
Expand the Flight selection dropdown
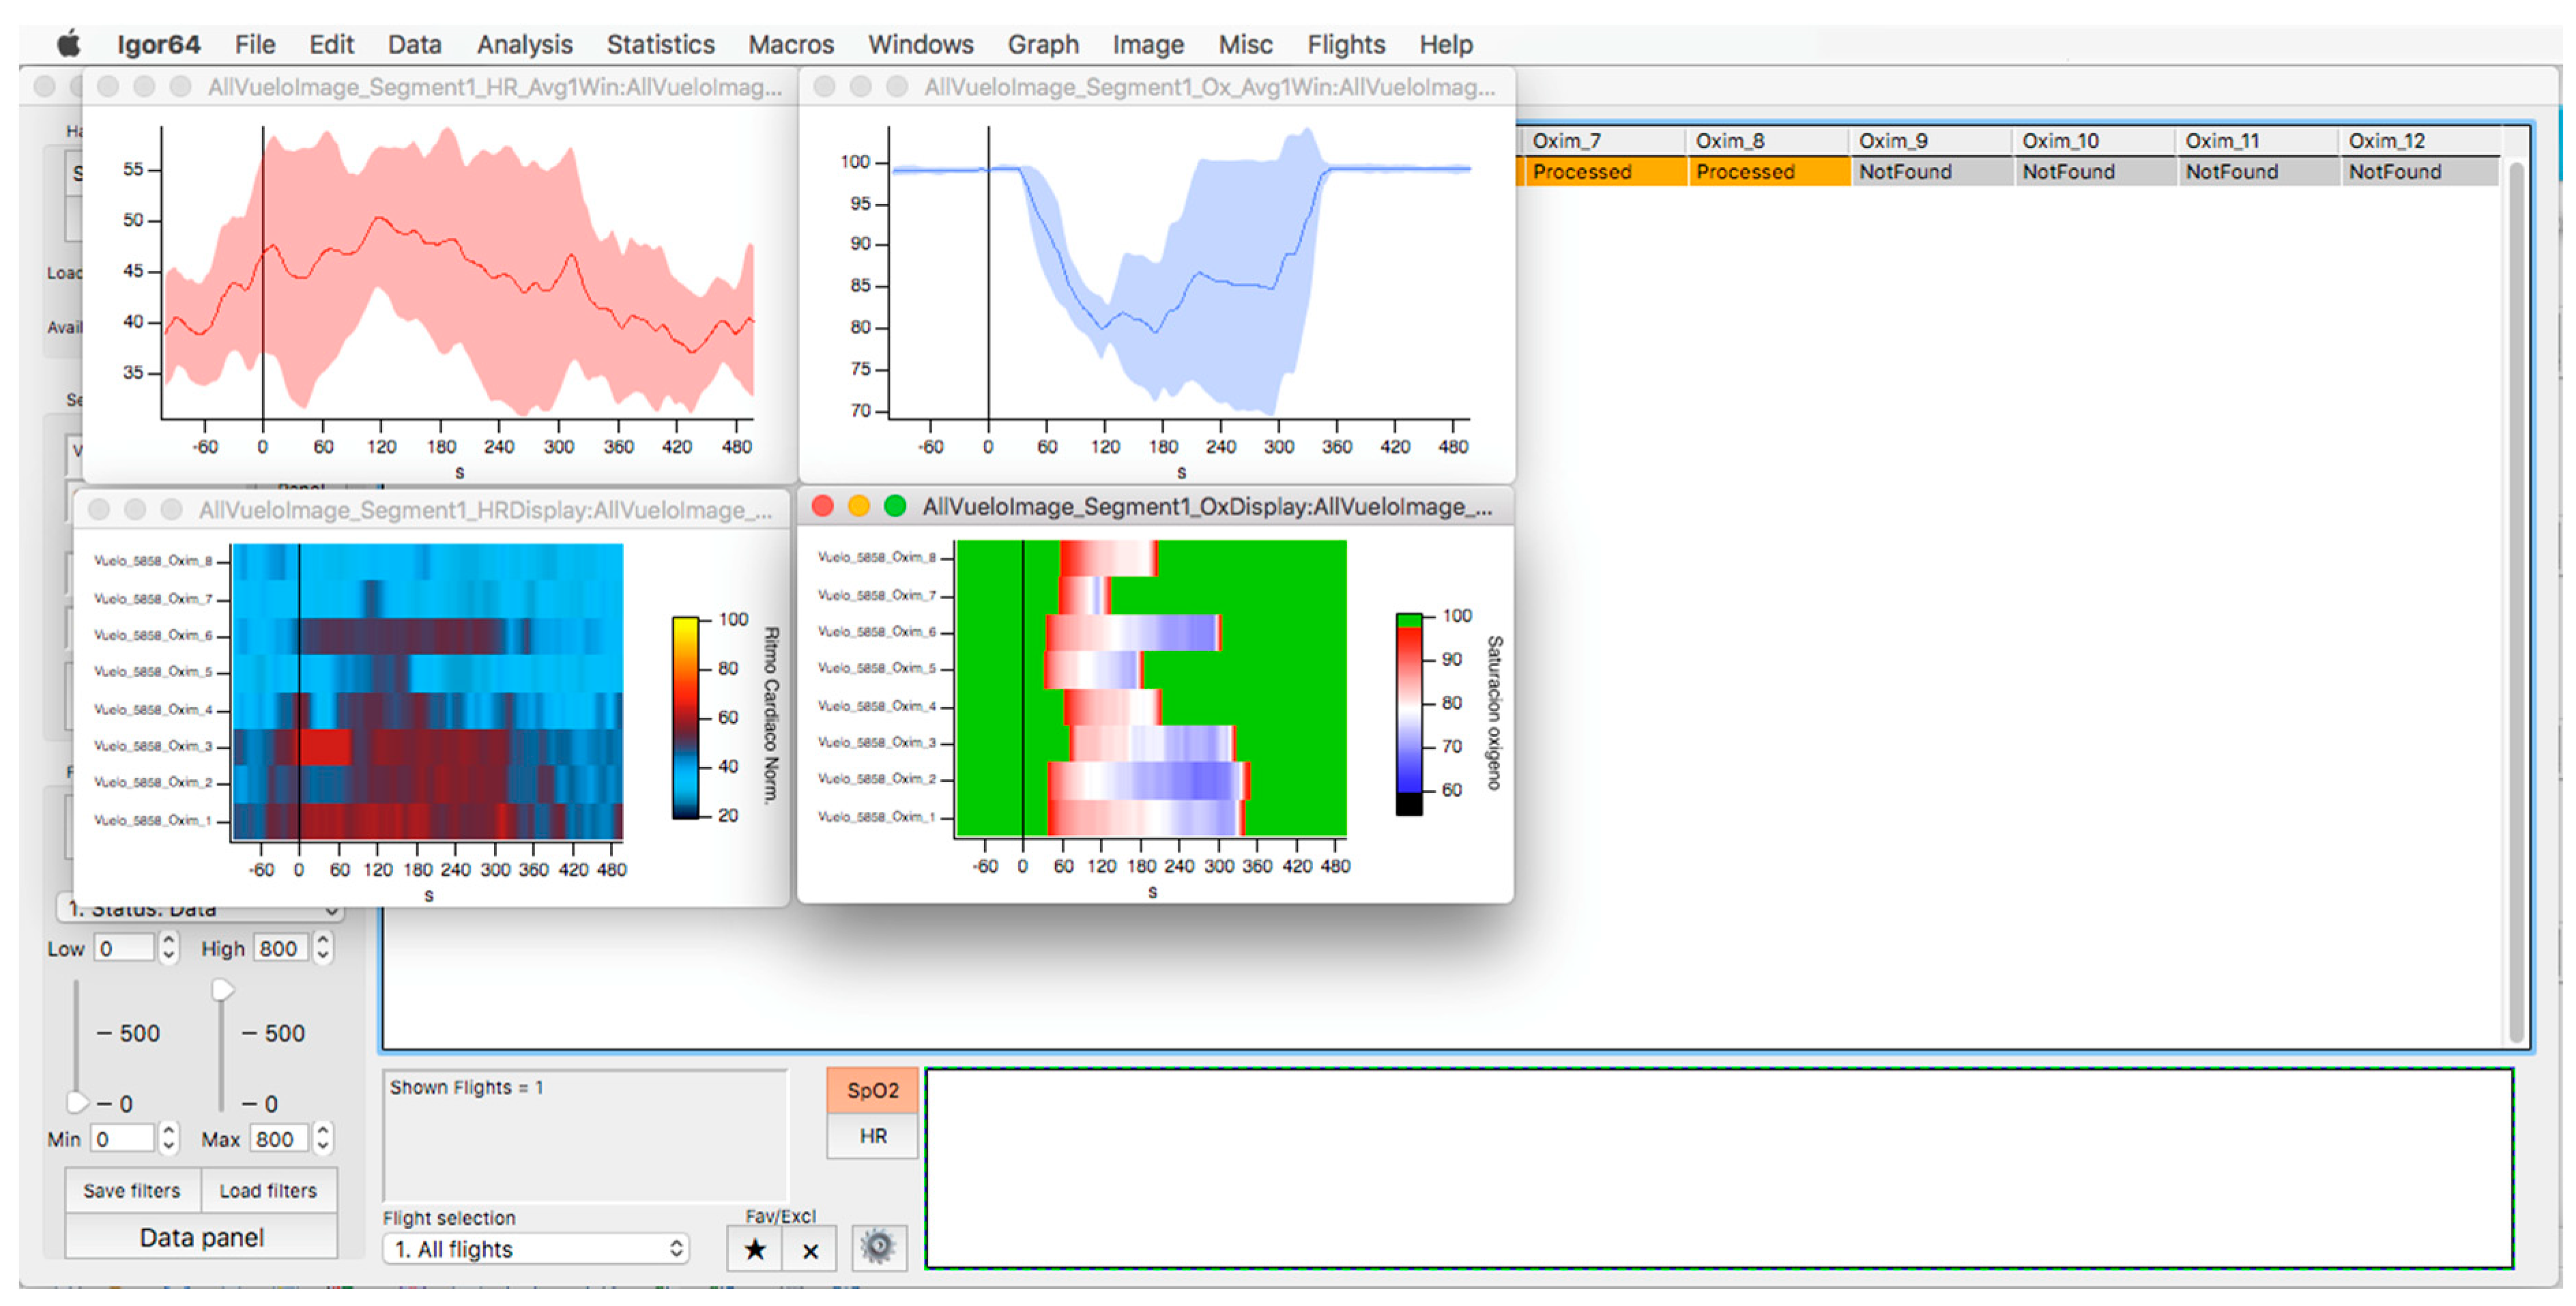pyautogui.click(x=536, y=1249)
